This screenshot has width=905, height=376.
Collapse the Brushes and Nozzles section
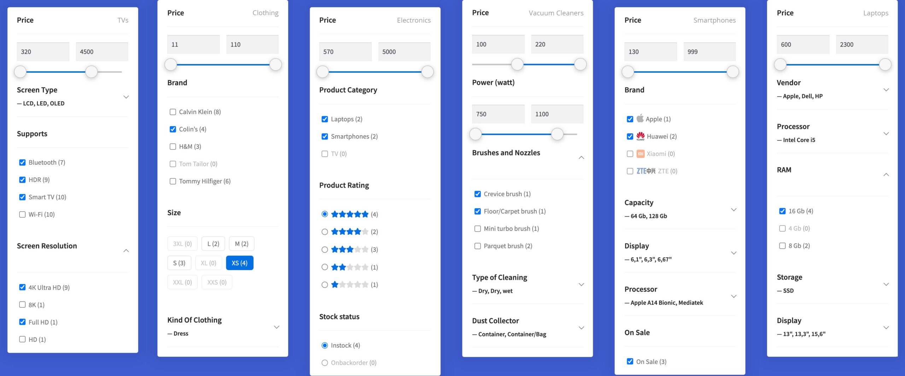pos(581,157)
